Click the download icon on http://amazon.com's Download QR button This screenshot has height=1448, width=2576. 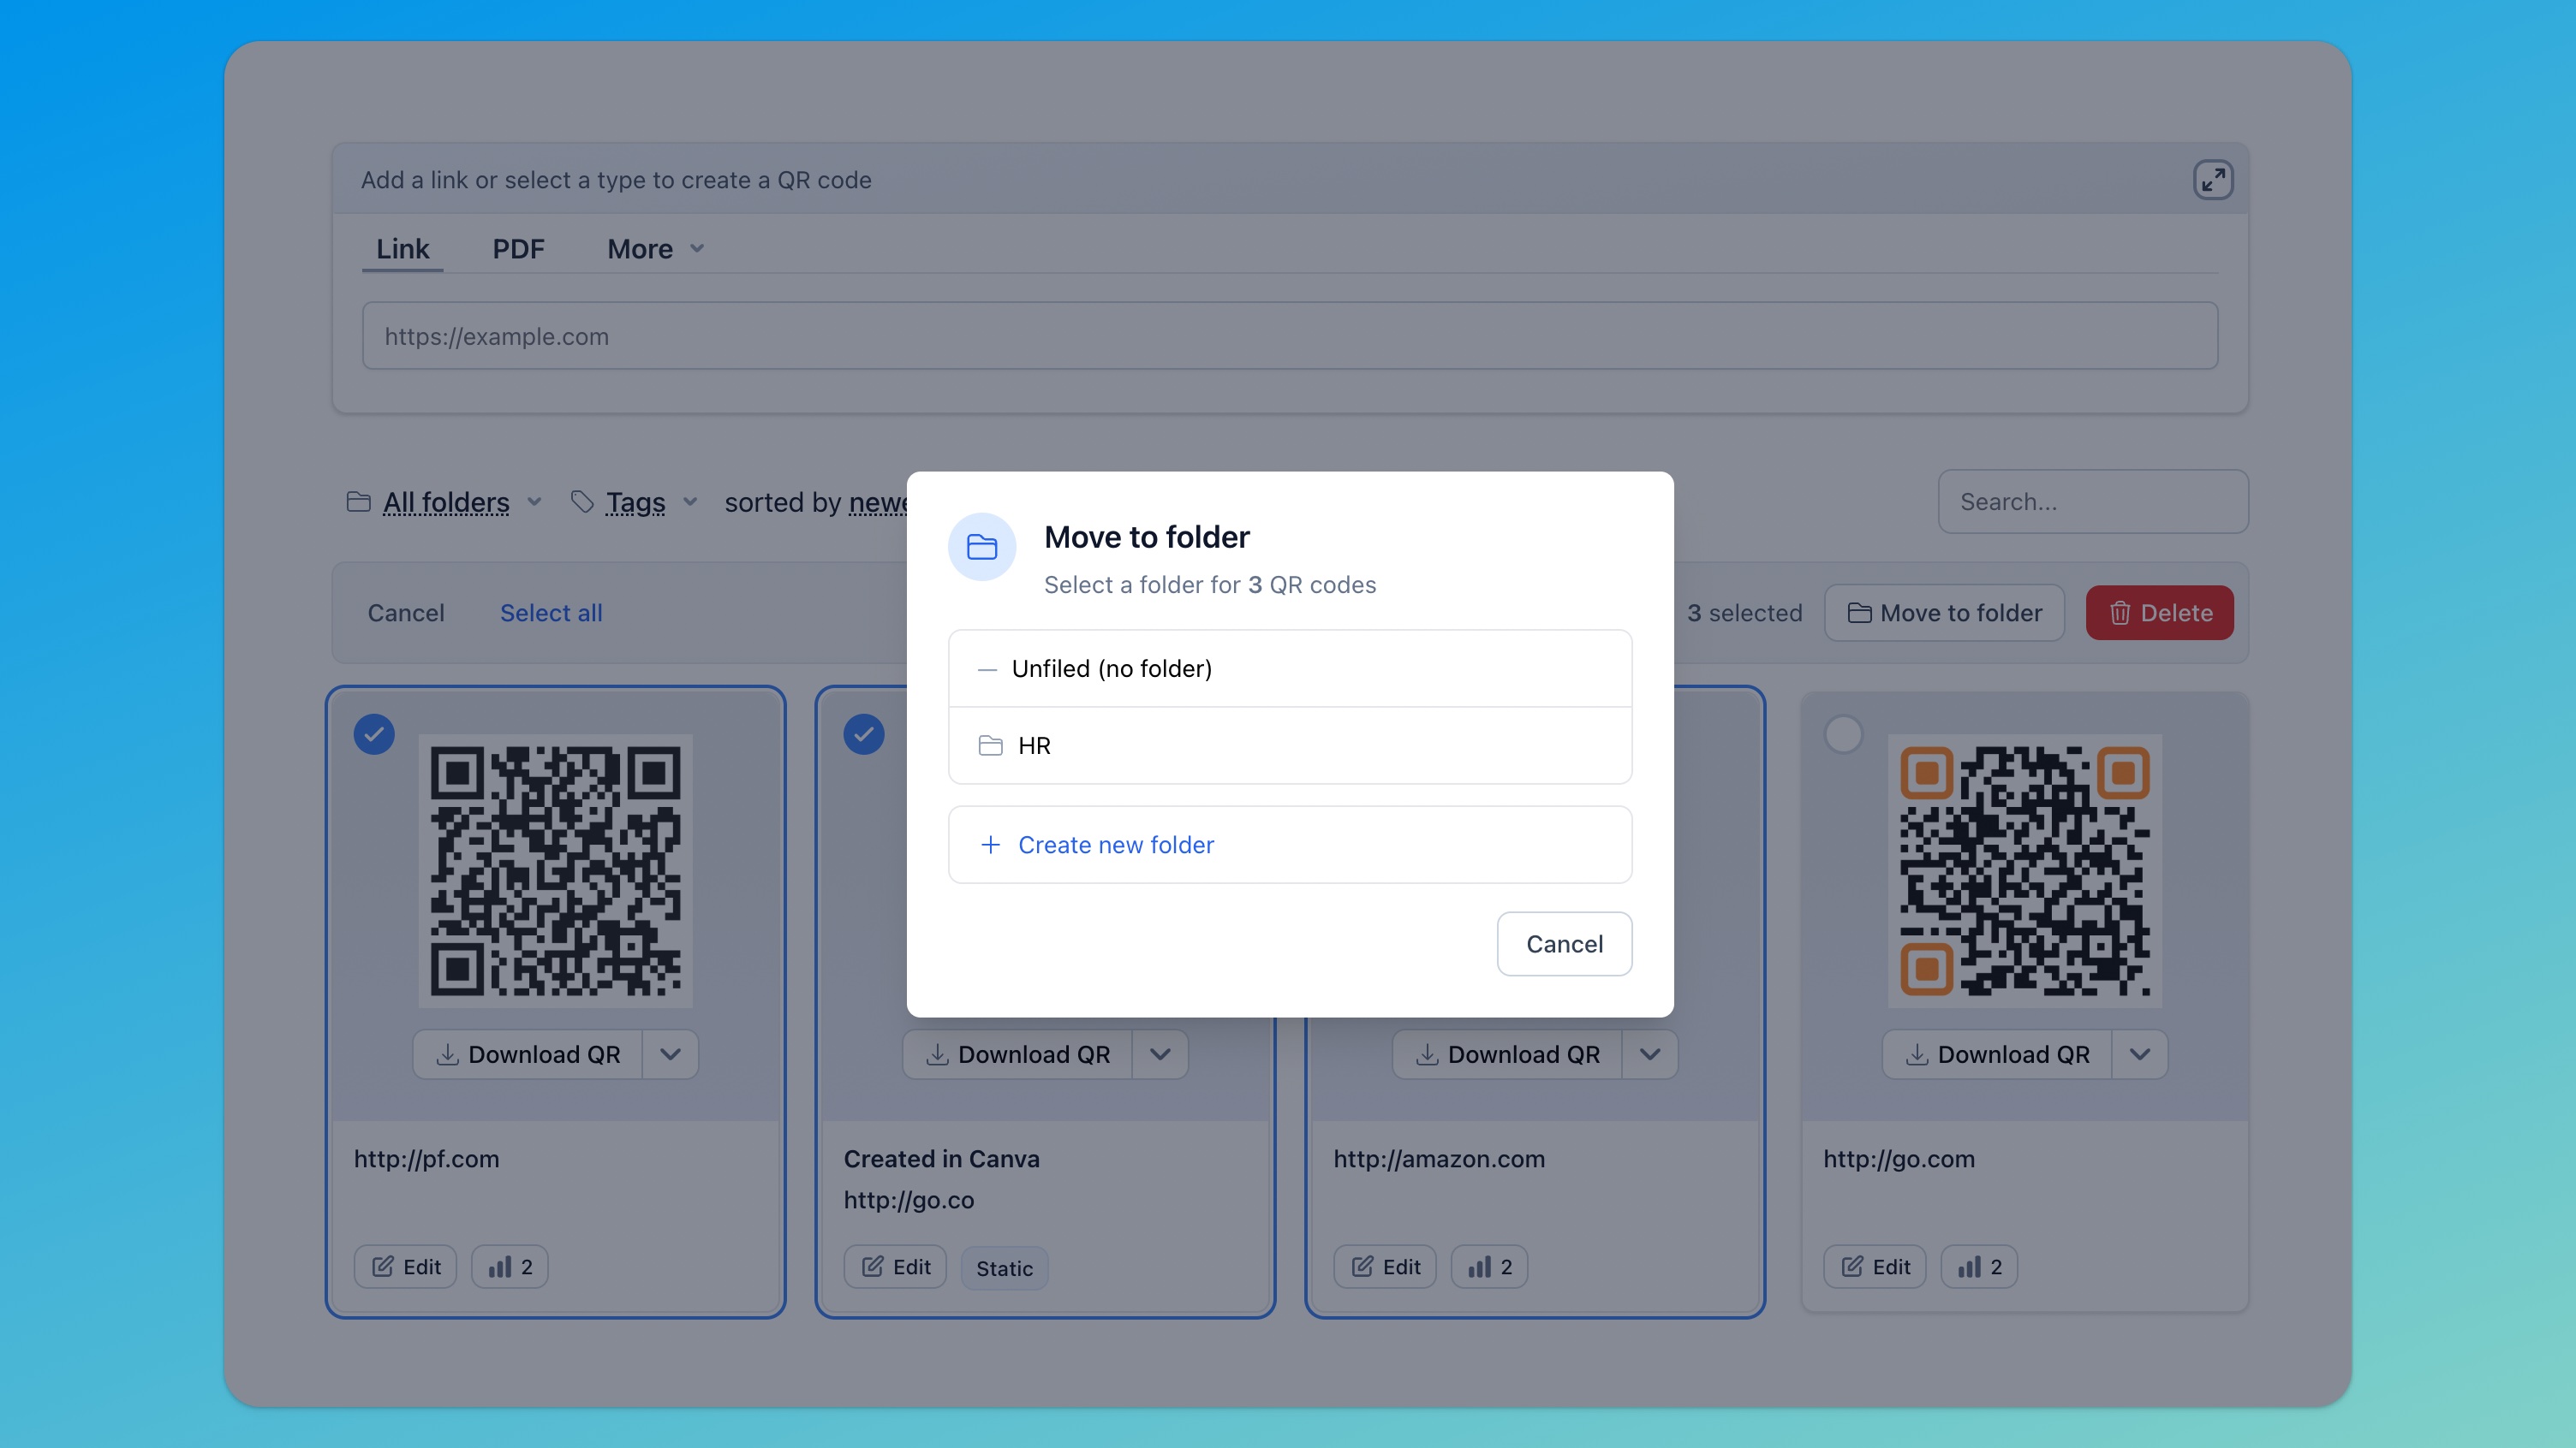[x=1426, y=1054]
